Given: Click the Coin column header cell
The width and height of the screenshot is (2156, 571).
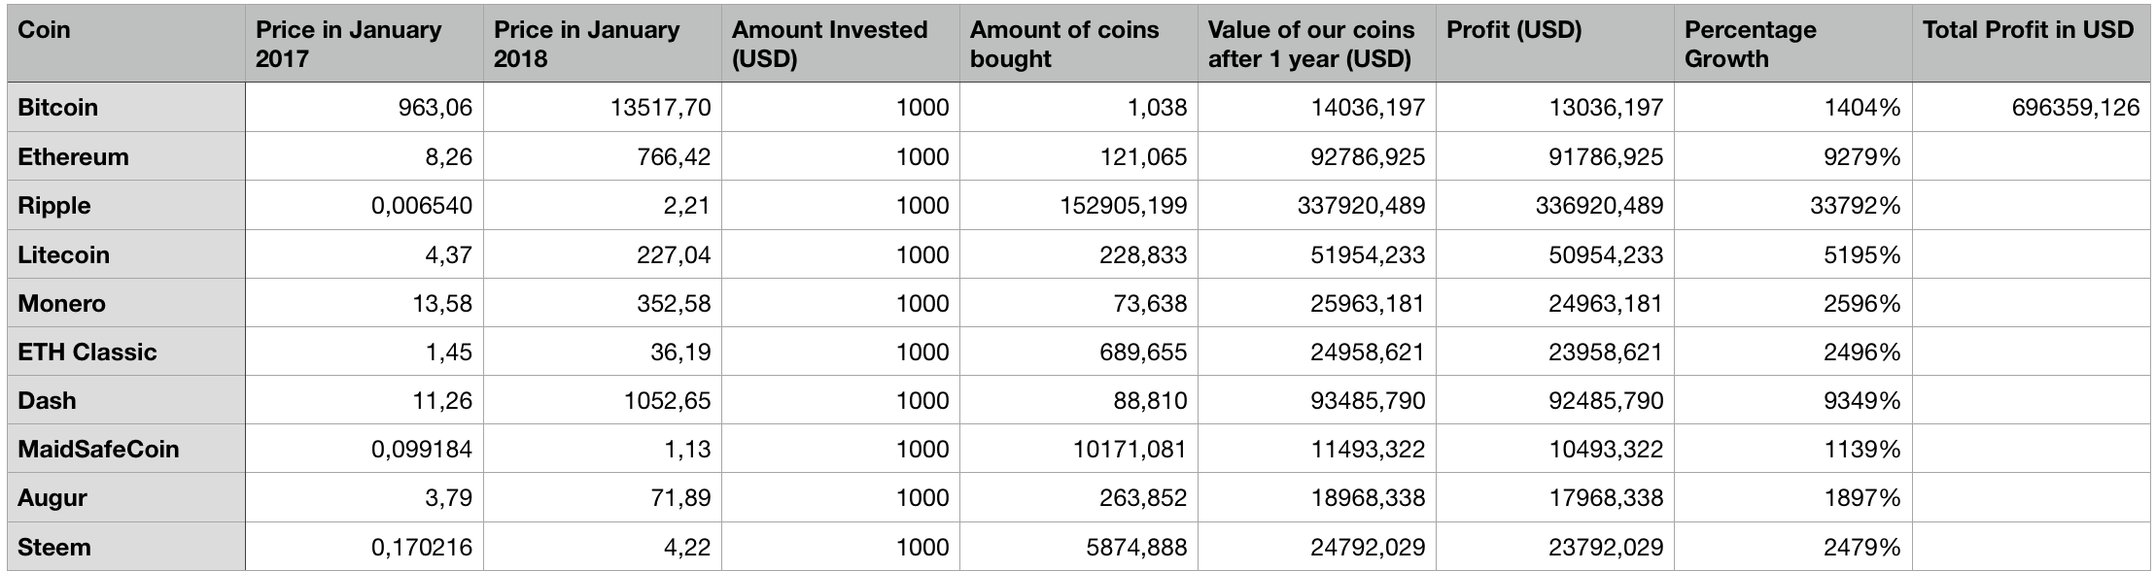Looking at the screenshot, I should (45, 30).
